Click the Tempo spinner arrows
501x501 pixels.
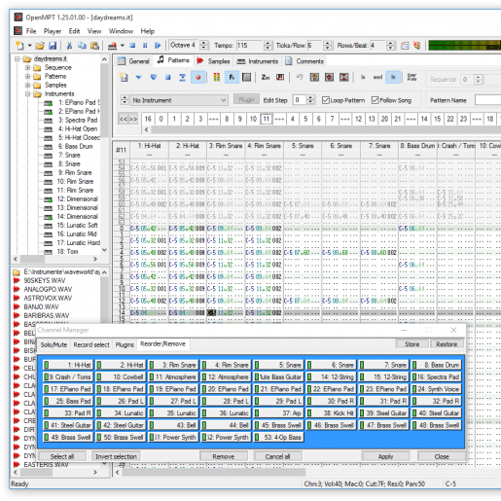click(268, 46)
